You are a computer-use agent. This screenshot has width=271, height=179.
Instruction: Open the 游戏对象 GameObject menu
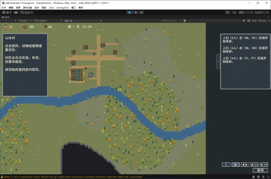click(27, 8)
